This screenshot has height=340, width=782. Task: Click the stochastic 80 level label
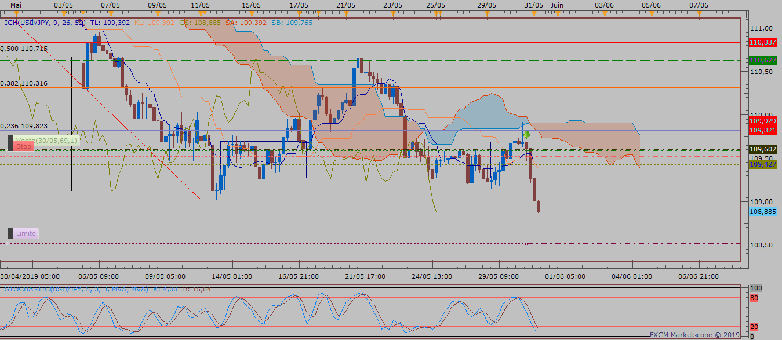coord(755,298)
